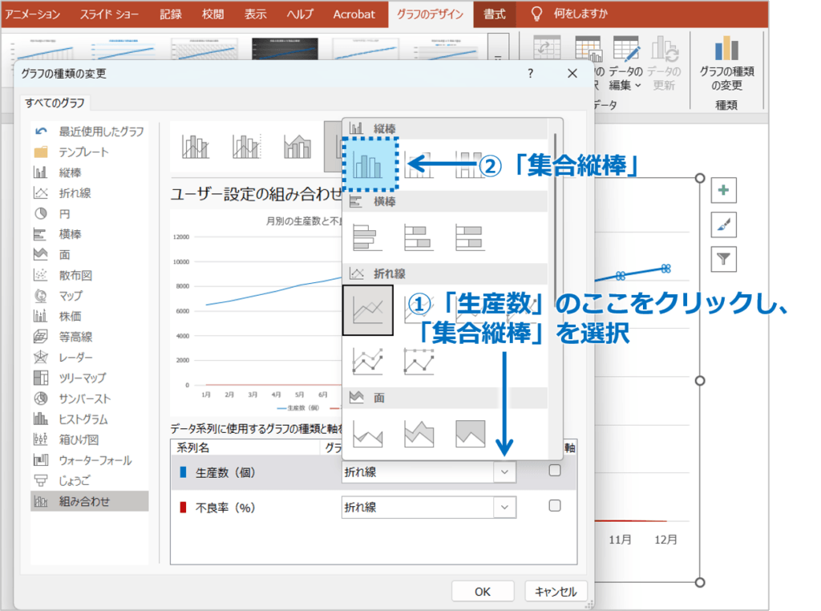Open アニメーション ribbon tab
The image size is (821, 611).
coord(33,14)
